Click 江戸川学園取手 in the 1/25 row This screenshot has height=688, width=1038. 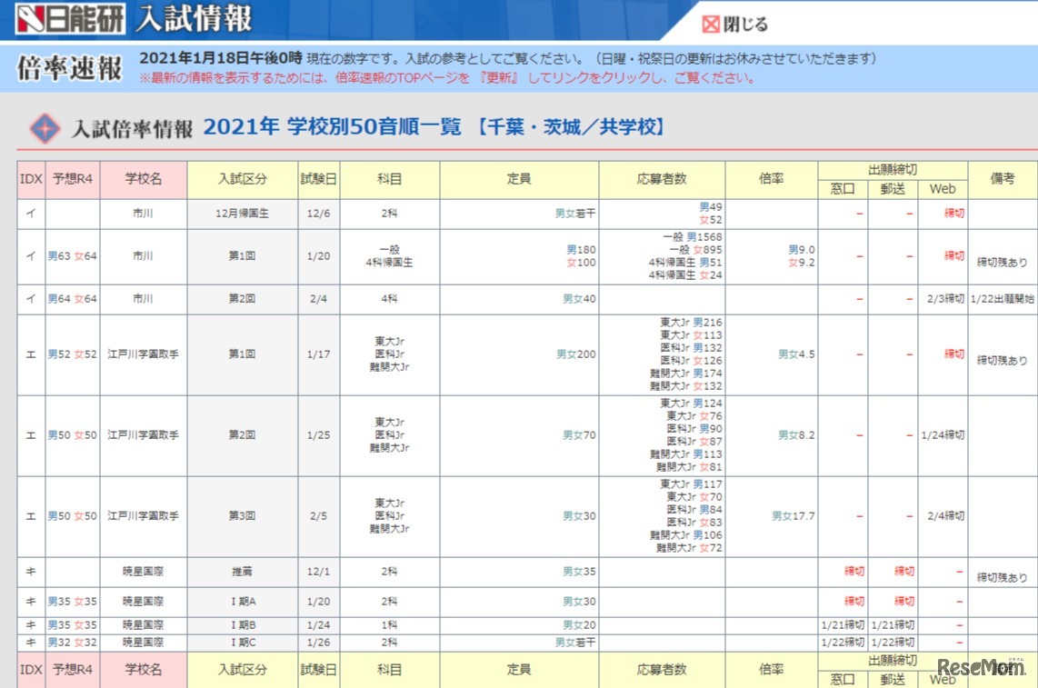(143, 435)
